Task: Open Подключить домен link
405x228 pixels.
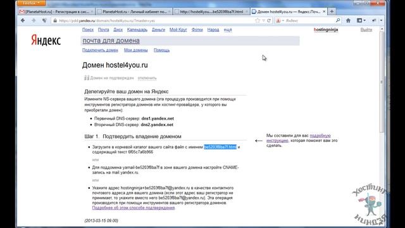Action: (100, 50)
